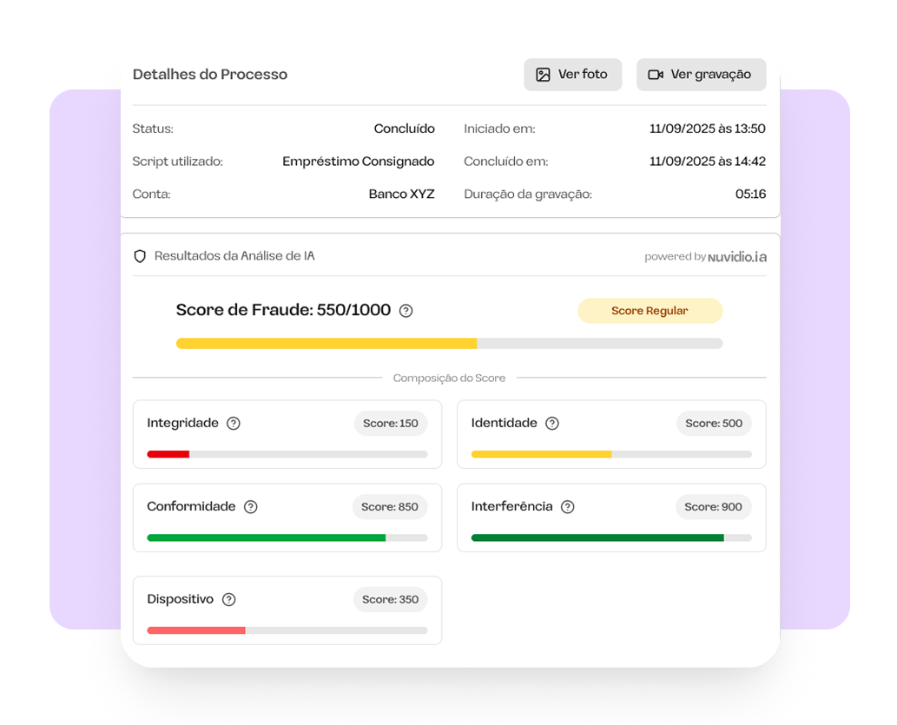897x725 pixels.
Task: Click help icon beside Score de Fraude
Action: (x=406, y=311)
